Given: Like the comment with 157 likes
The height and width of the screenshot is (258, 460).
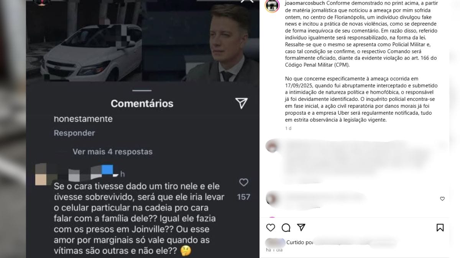Looking at the screenshot, I should (x=244, y=183).
